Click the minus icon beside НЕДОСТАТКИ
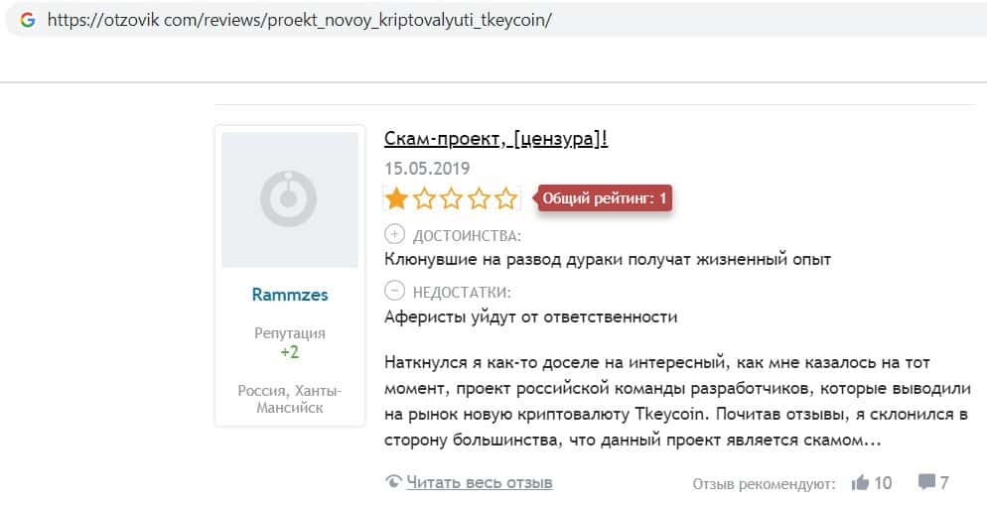Image resolution: width=987 pixels, height=506 pixels. (394, 291)
